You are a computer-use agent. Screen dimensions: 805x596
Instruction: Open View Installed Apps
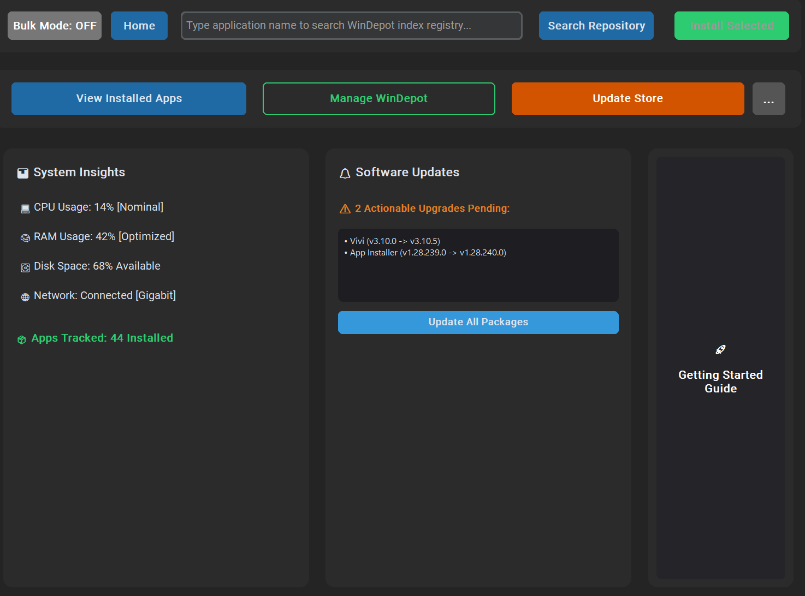pyautogui.click(x=129, y=99)
